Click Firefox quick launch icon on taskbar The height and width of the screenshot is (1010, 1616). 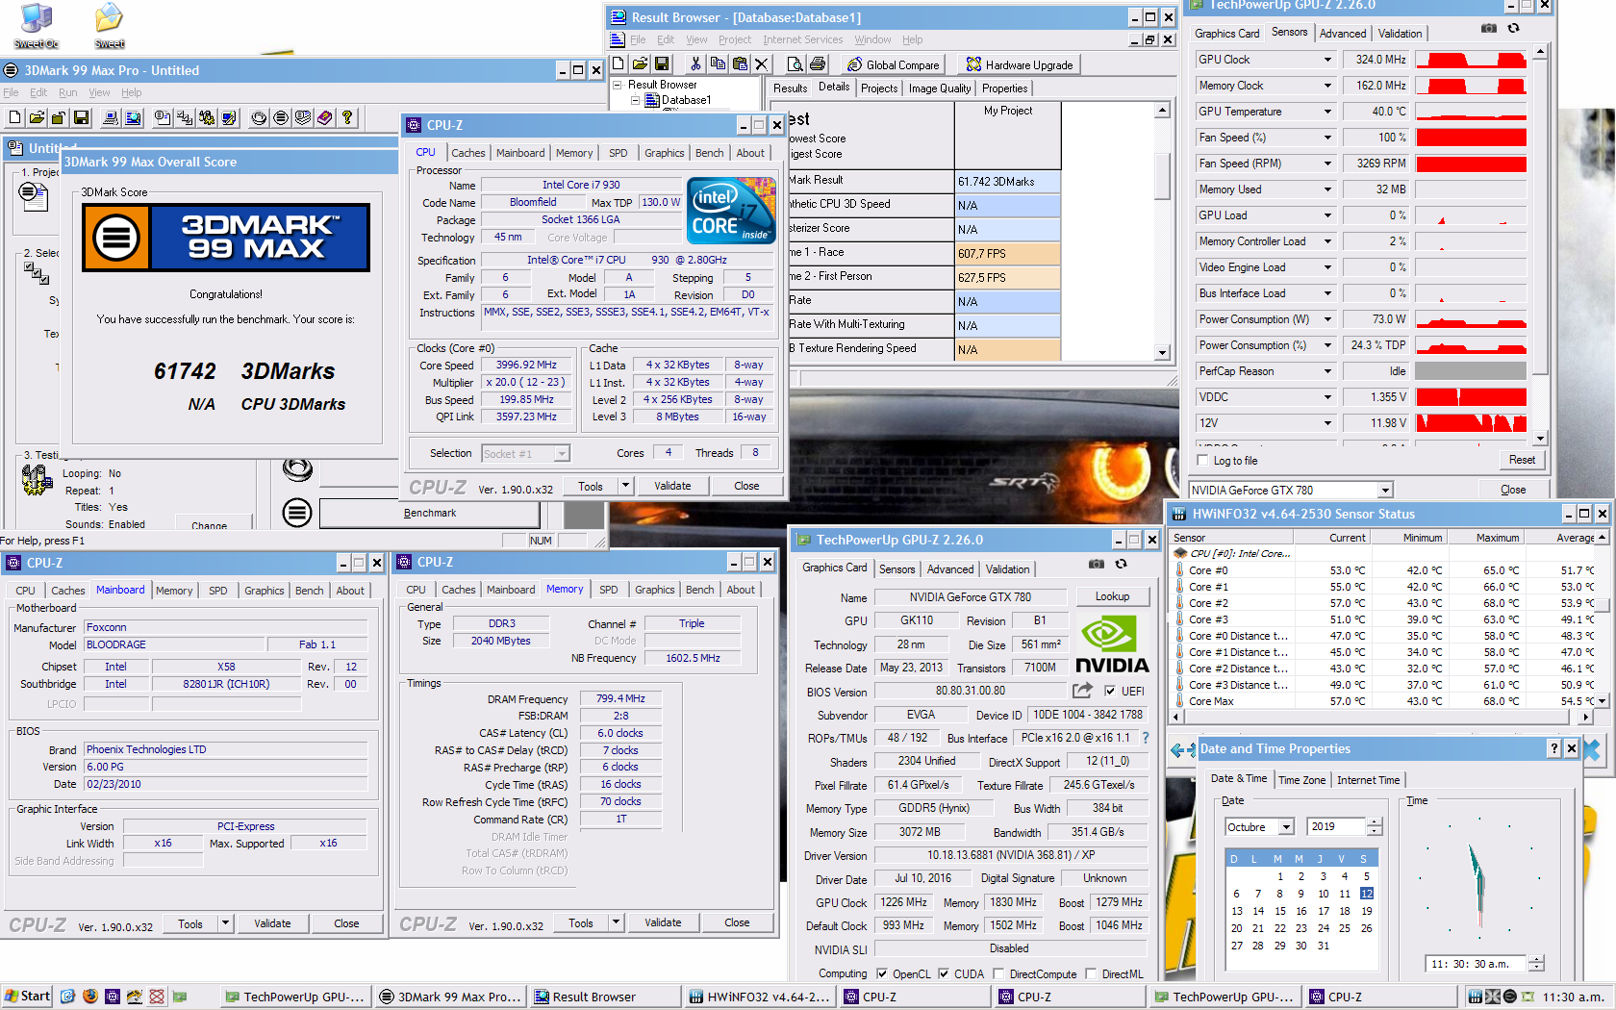[90, 997]
